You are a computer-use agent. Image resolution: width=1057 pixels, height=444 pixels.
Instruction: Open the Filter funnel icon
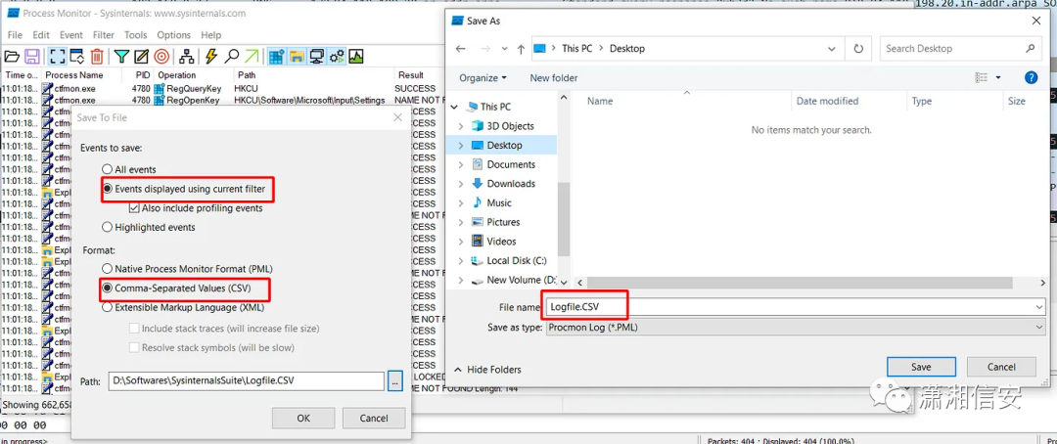pyautogui.click(x=121, y=57)
